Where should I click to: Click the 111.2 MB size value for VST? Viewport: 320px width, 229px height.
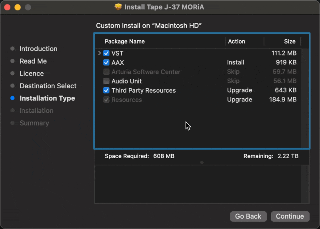(x=284, y=53)
